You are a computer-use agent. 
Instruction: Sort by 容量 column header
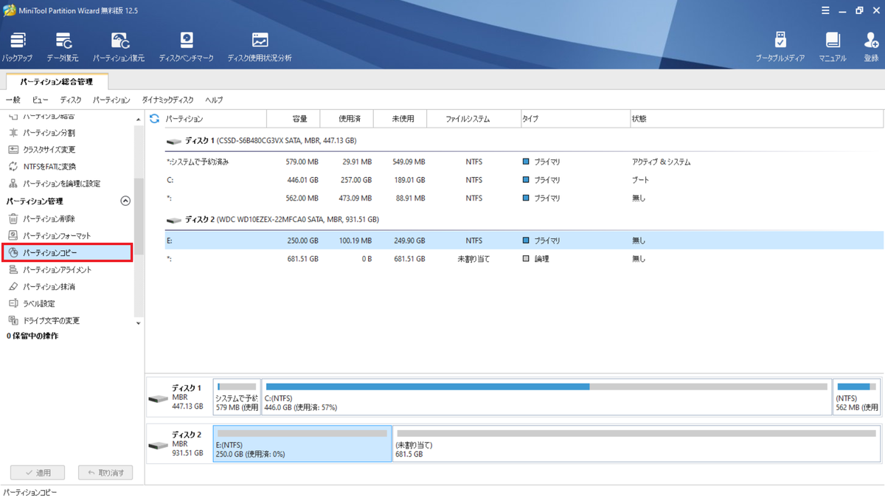click(x=293, y=119)
